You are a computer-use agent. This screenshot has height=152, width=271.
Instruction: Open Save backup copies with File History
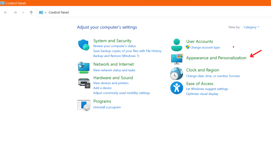pos(127,51)
